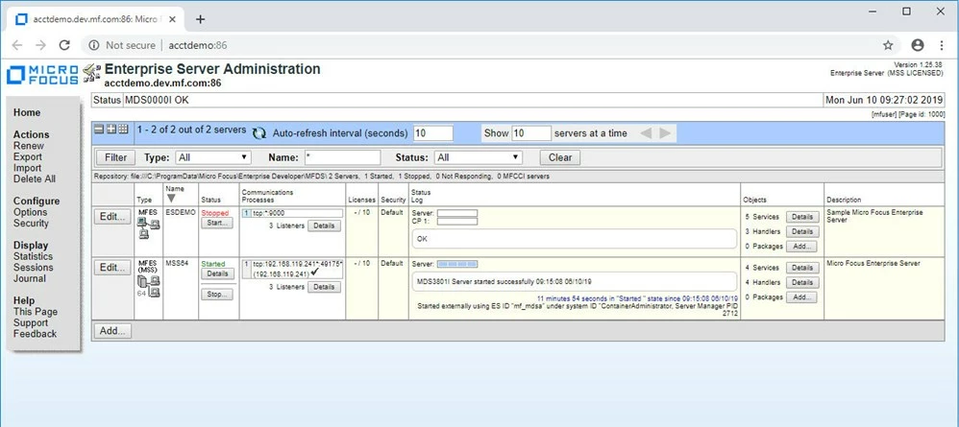Open MSS64 Handlers Details

pos(802,282)
